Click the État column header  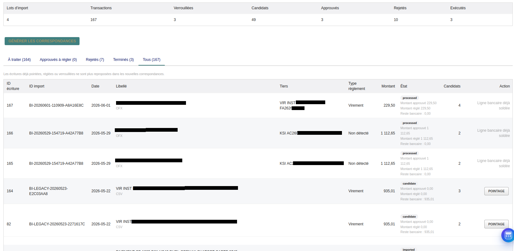point(404,86)
